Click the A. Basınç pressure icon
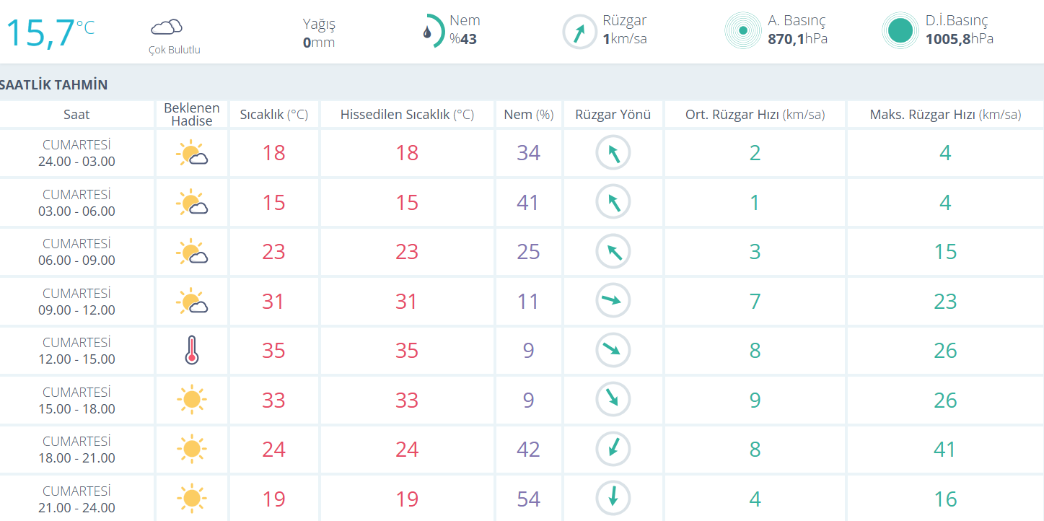This screenshot has height=521, width=1044. pyautogui.click(x=742, y=31)
